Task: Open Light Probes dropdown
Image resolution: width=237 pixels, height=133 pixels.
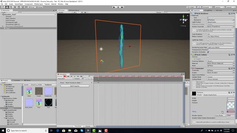Action: 221,22
